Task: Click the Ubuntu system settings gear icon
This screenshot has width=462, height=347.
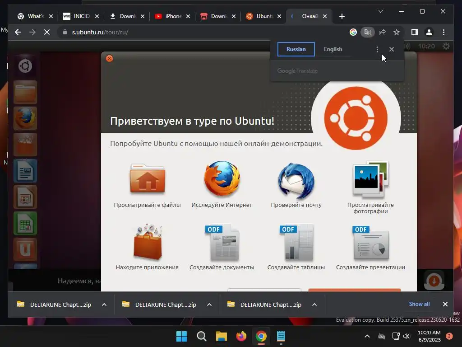Action: (446, 46)
